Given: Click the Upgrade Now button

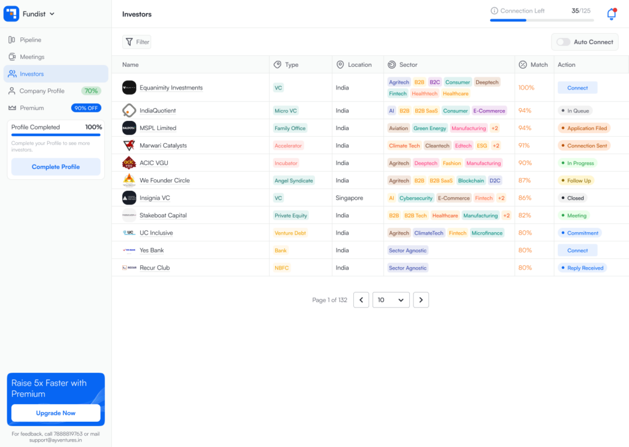Looking at the screenshot, I should tap(56, 413).
